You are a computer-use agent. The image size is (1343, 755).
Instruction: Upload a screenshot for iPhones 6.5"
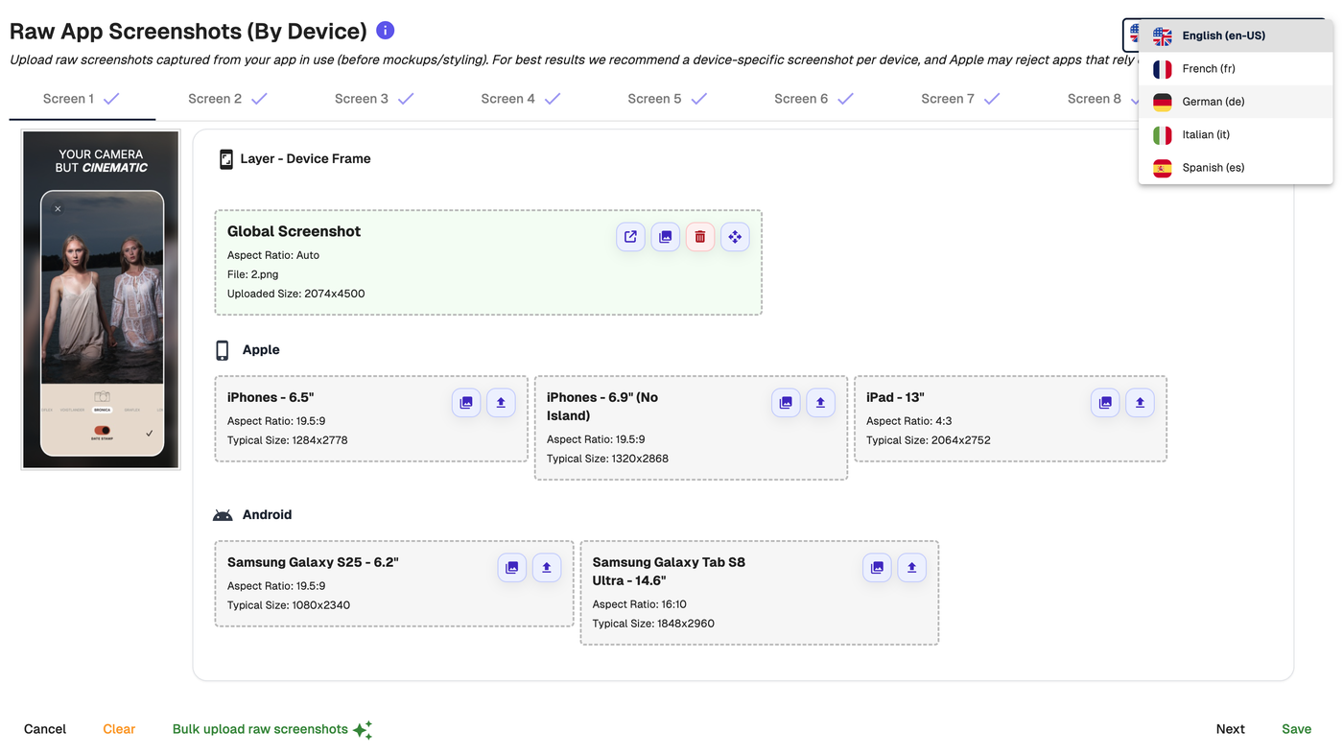501,403
